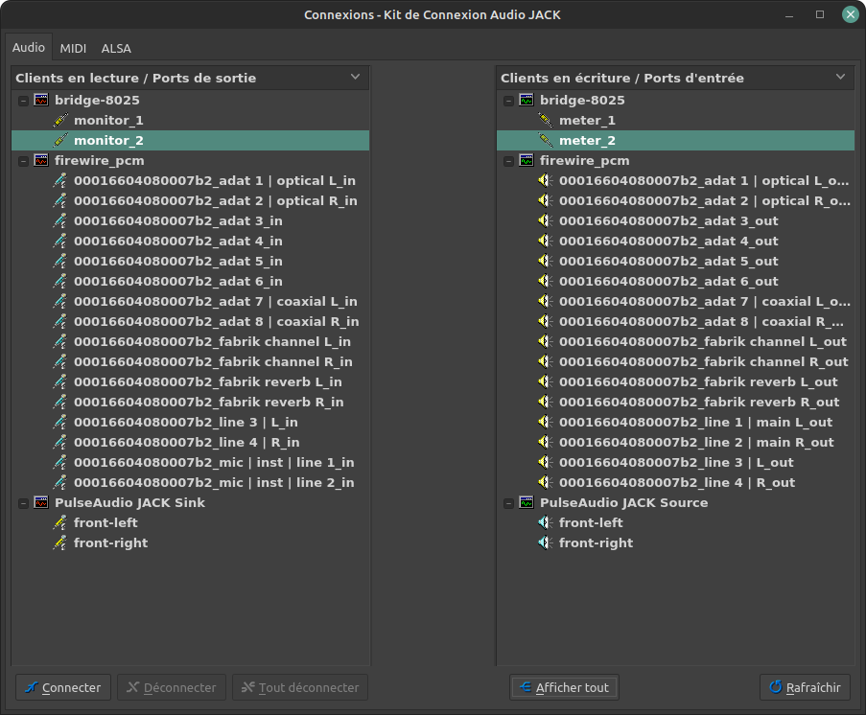Click the meter_1 port plug icon
Viewport: 866px width, 715px height.
[x=546, y=120]
